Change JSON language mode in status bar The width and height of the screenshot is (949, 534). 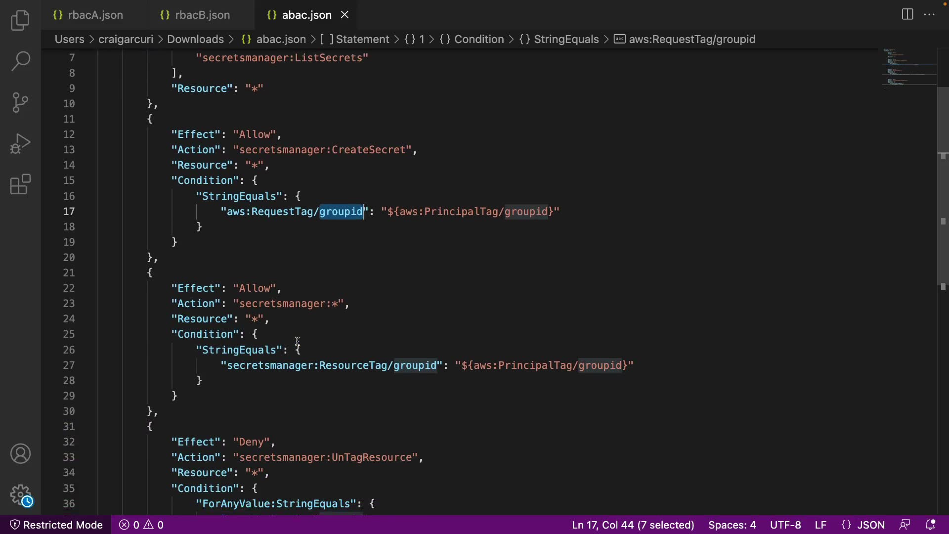(x=863, y=525)
